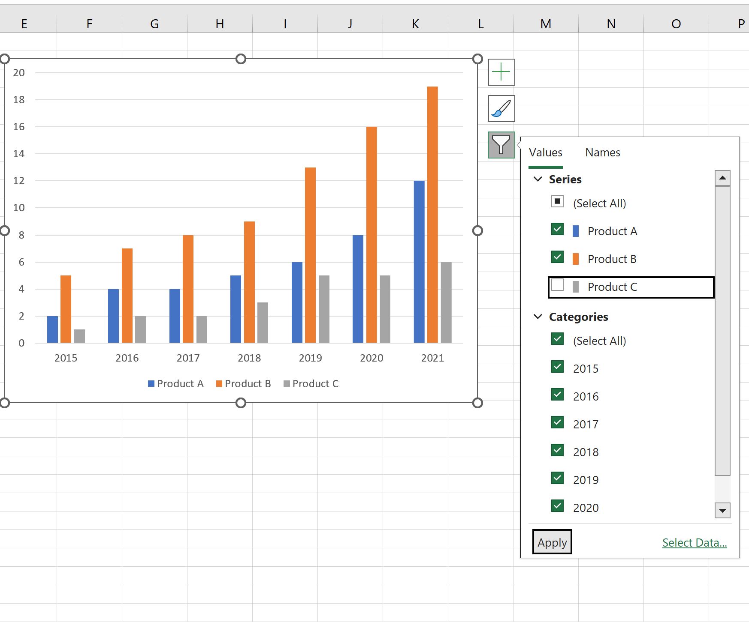Click the filter list scroll down arrow

pyautogui.click(x=722, y=510)
